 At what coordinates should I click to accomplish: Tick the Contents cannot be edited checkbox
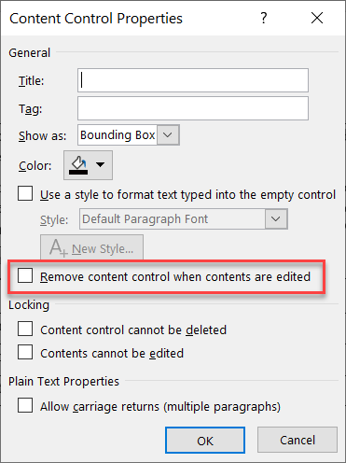pos(25,352)
